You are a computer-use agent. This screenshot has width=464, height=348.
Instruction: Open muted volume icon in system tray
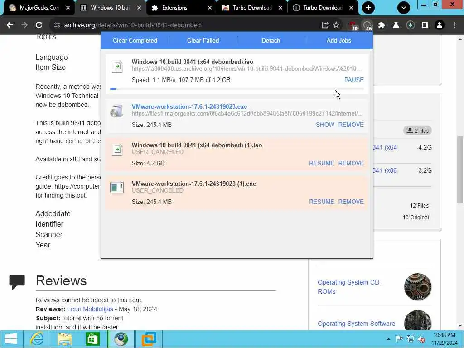[x=421, y=339]
